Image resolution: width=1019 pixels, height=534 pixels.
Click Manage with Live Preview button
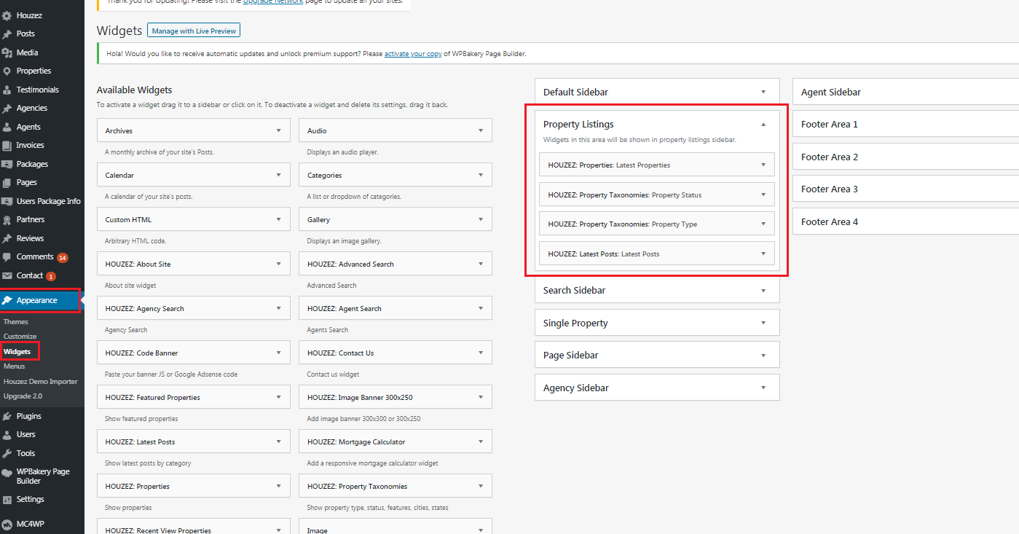click(194, 31)
